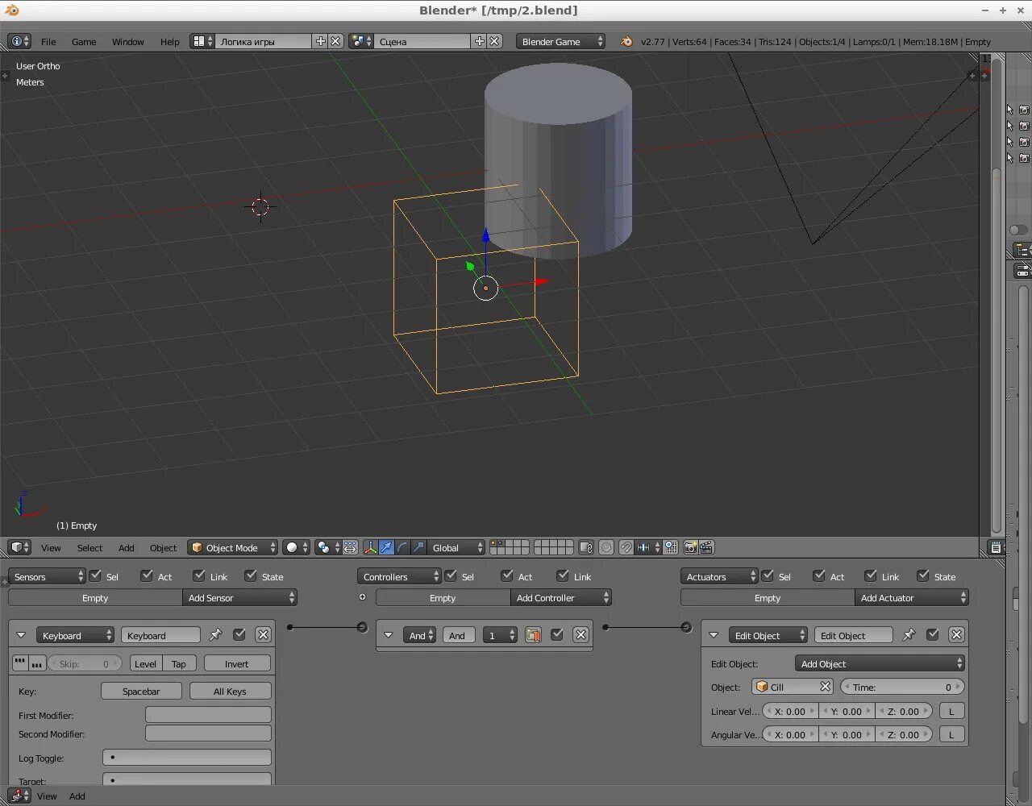Viewport: 1032px width, 806px height.
Task: Click the info editor type icon
Action: coord(19,41)
